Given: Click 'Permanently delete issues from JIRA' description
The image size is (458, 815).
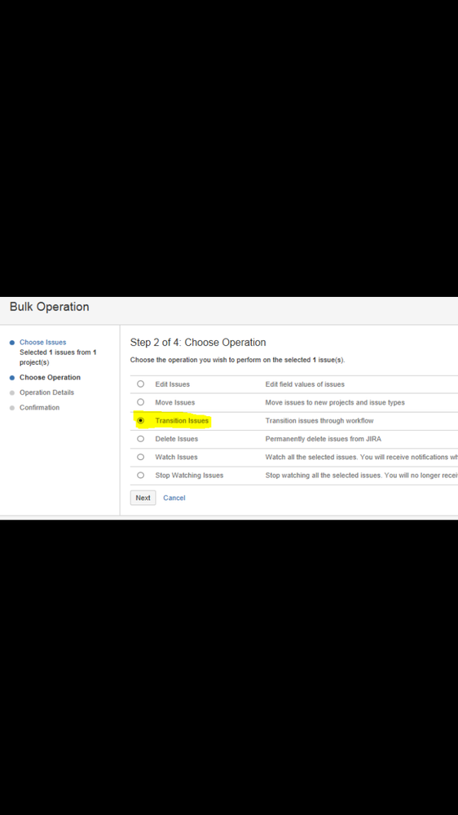Looking at the screenshot, I should (x=323, y=439).
